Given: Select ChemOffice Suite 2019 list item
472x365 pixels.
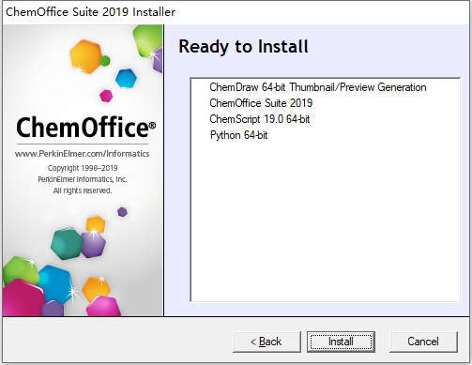Looking at the screenshot, I should [261, 103].
